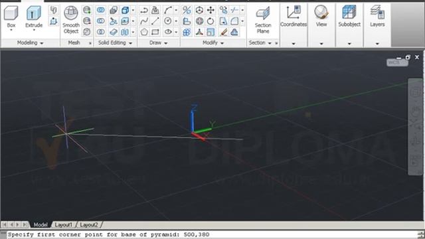
Task: Restore down the drawing viewport window
Action: coord(408,57)
